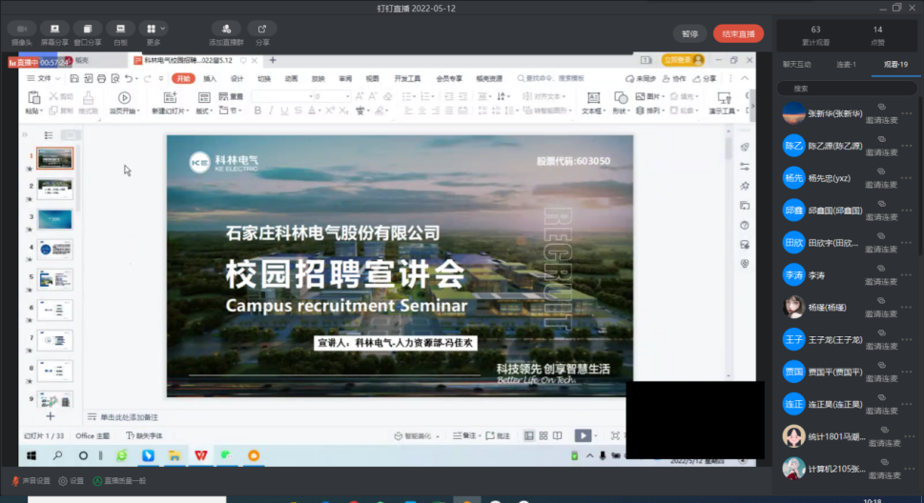The width and height of the screenshot is (924, 503).
Task: Click the WPS icon in taskbar
Action: pyautogui.click(x=200, y=456)
